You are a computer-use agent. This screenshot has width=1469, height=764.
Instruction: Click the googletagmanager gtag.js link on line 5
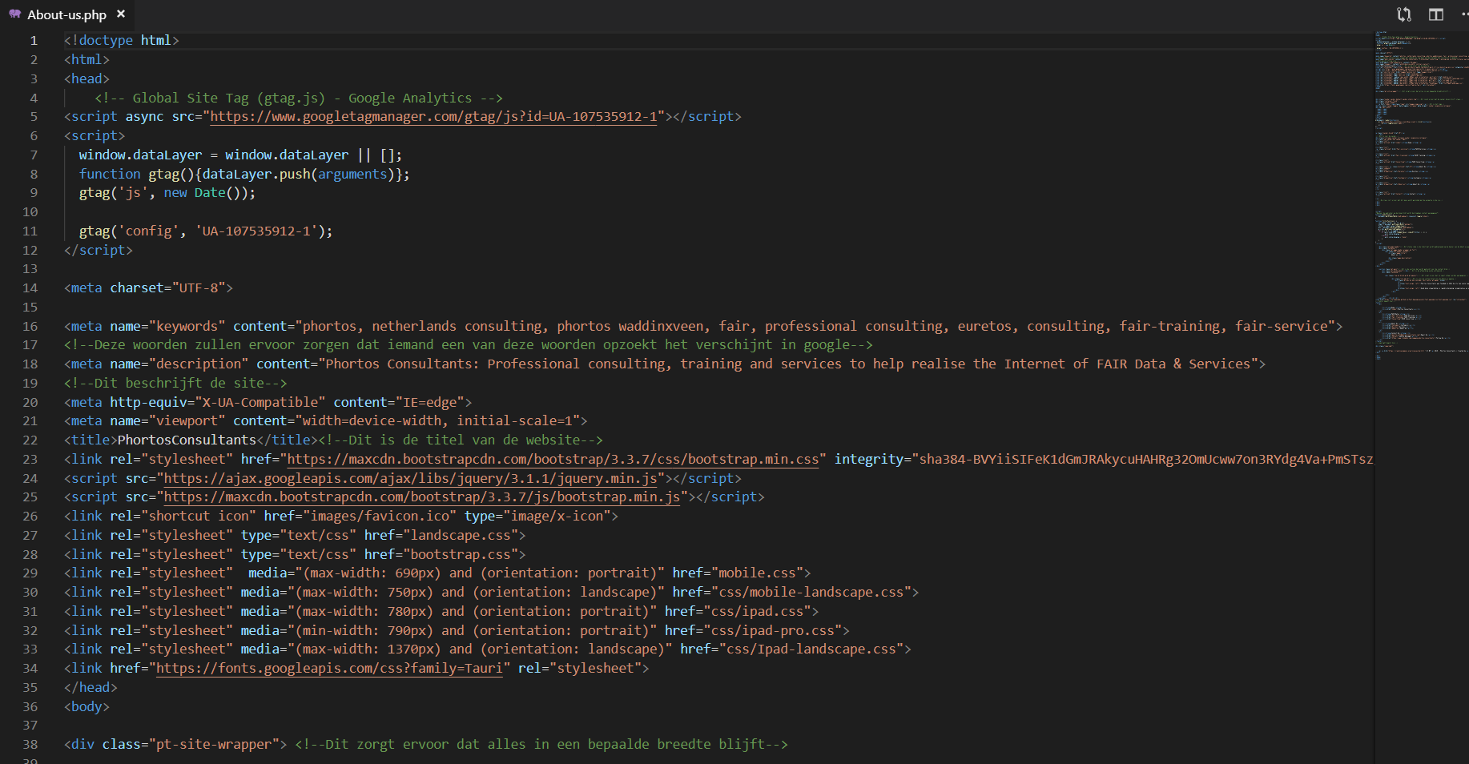(x=433, y=116)
